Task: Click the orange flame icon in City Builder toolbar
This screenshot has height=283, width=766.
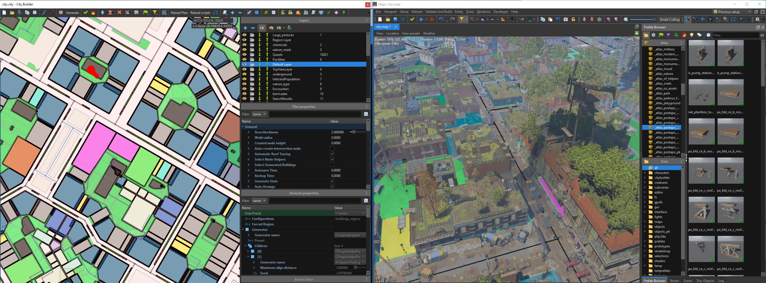Action: [x=93, y=13]
